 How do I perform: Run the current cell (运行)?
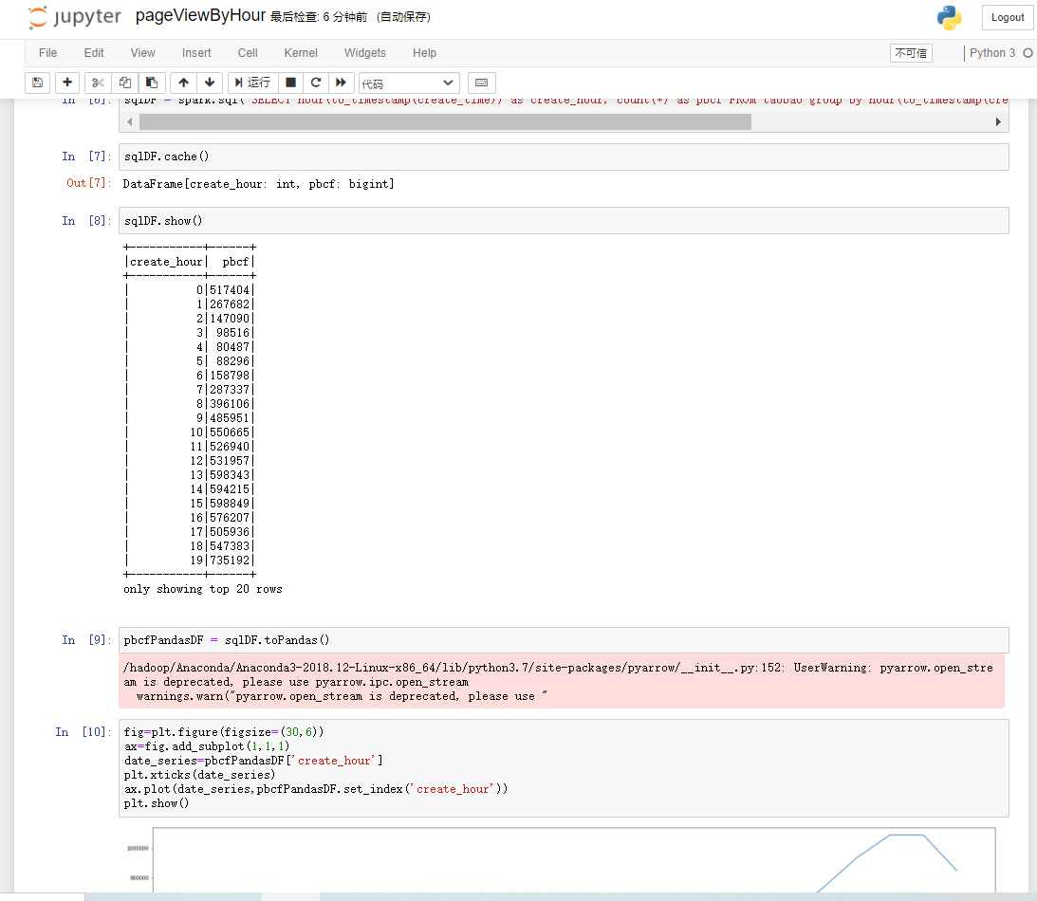click(x=252, y=83)
